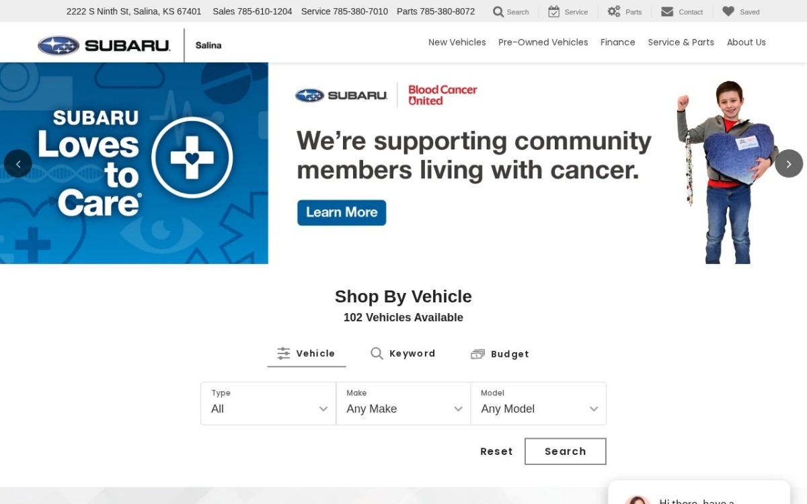807x504 pixels.
Task: Advance to next carousel slide arrow
Action: click(x=789, y=163)
